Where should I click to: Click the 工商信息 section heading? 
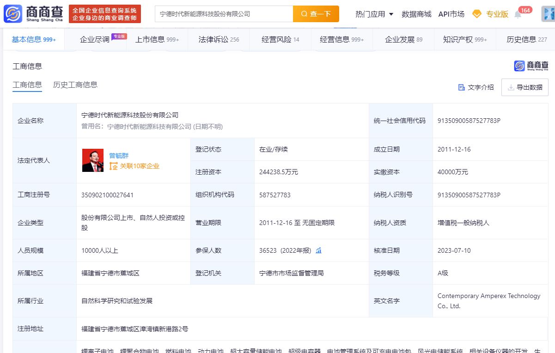click(27, 66)
